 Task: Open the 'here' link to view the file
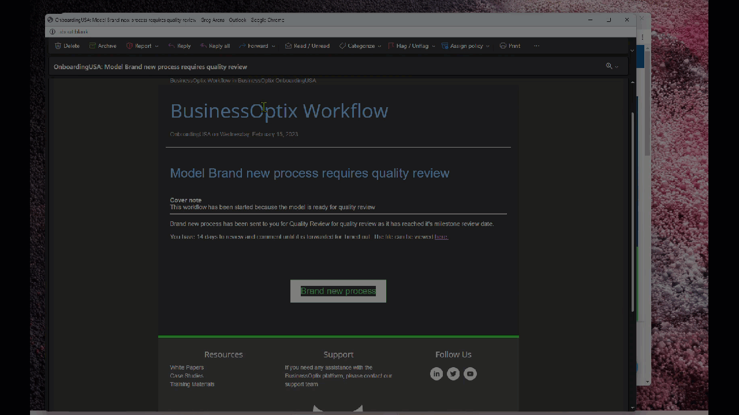[441, 236]
